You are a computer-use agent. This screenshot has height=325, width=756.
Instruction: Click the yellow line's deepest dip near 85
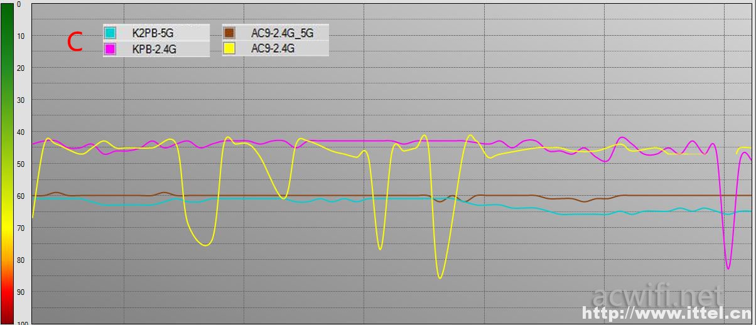point(440,278)
